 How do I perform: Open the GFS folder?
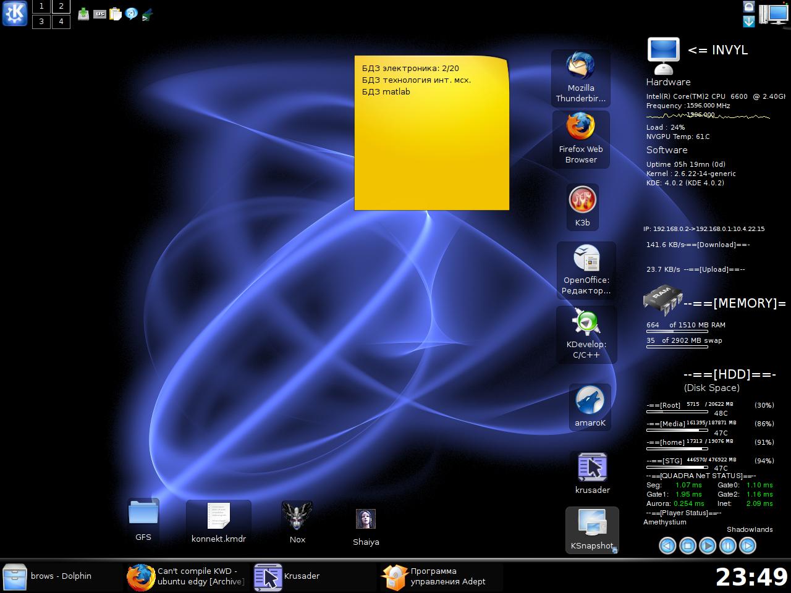(143, 520)
